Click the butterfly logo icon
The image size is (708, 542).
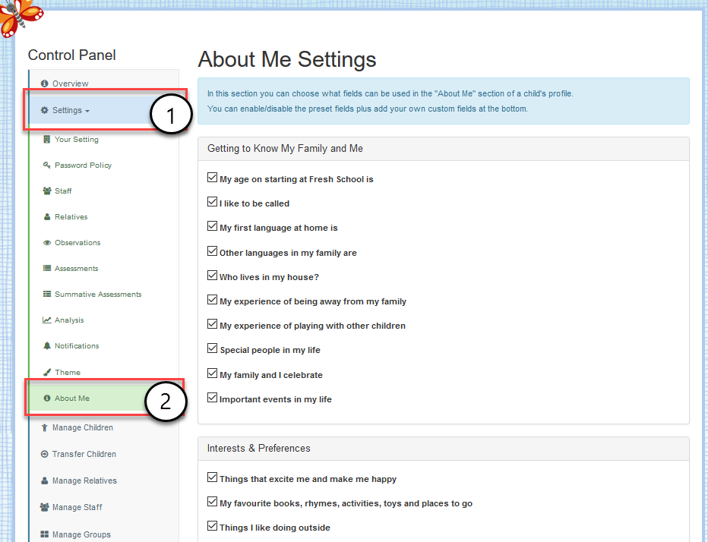point(21,17)
